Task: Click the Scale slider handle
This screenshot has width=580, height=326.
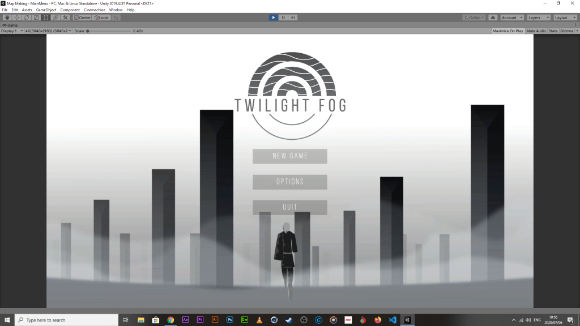Action: click(88, 31)
